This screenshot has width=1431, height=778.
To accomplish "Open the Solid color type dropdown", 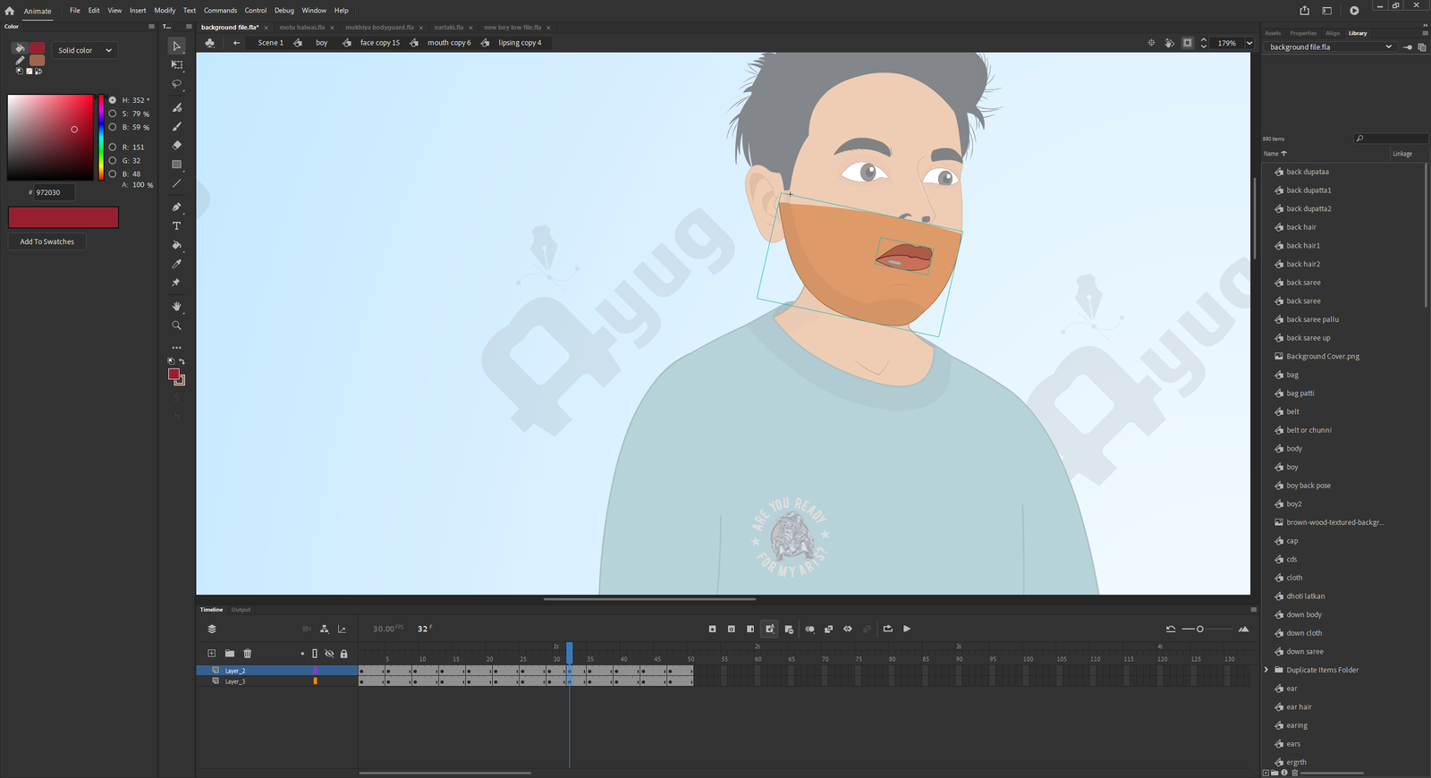I will 85,50.
